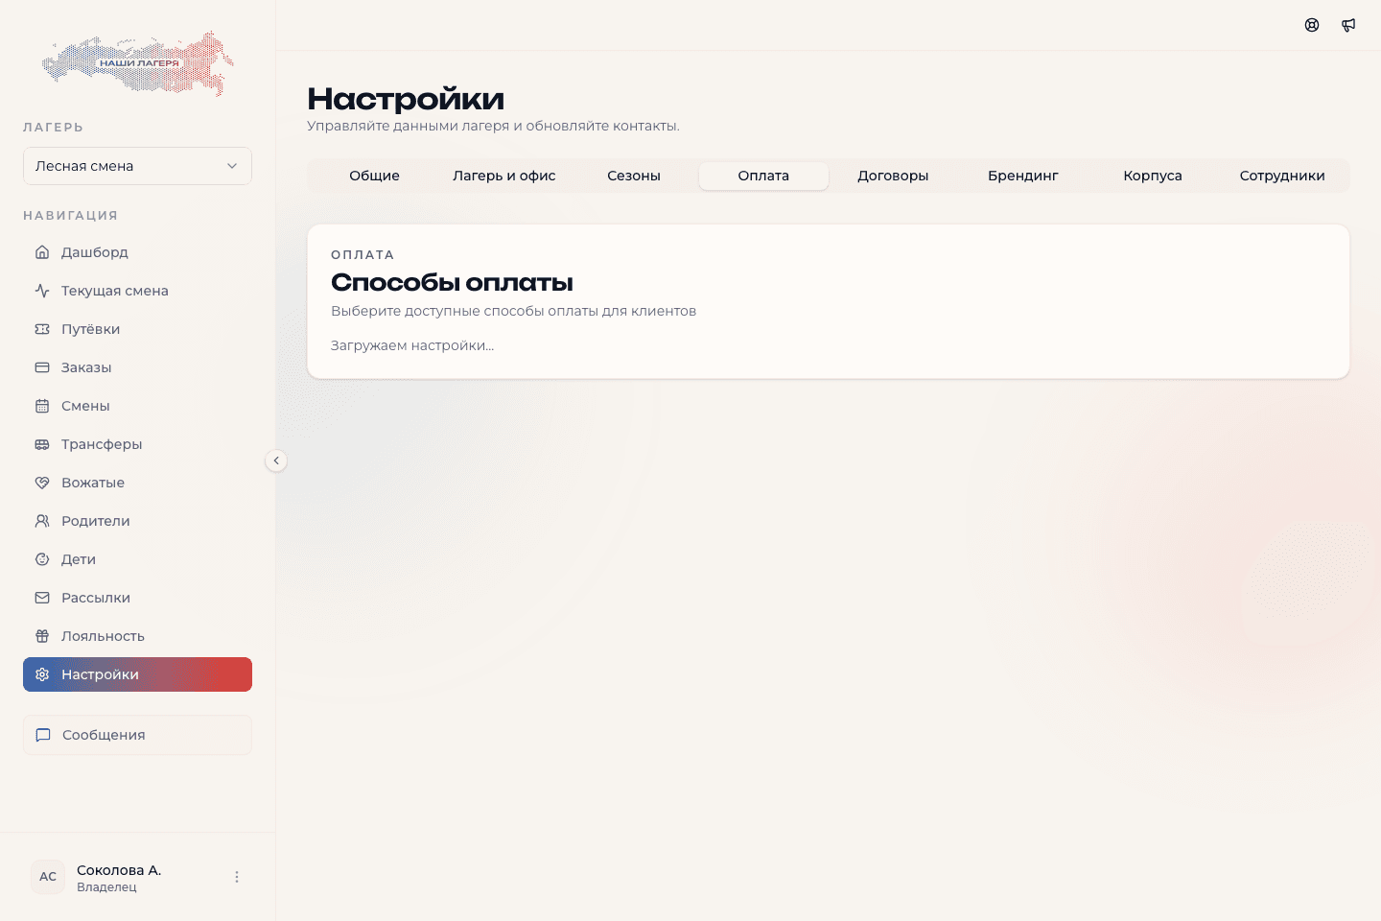Viewport: 1381px width, 921px height.
Task: Open the Договоры tab
Action: tap(893, 176)
